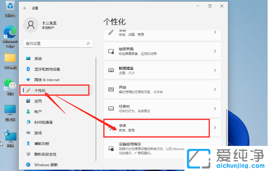Click the settings page vertical scrollbar
The image size is (268, 171).
(x=227, y=128)
